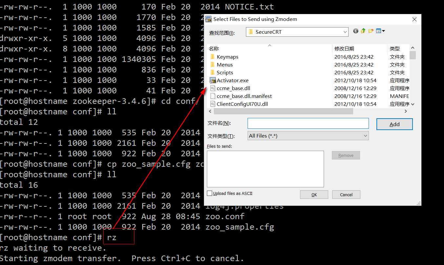
Task: Click the 'rz waiting to receive.' line
Action: (53, 248)
